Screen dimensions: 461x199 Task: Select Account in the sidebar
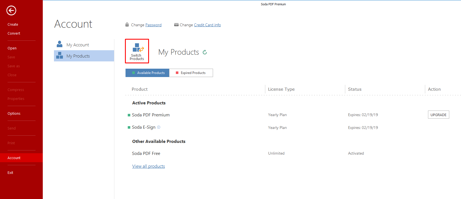click(x=21, y=158)
